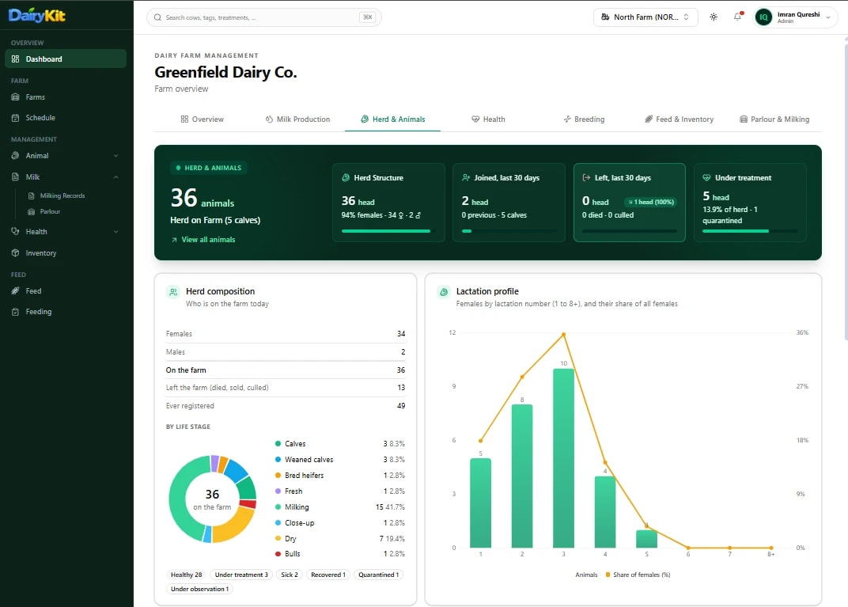Click the Left, last 30 days card
The height and width of the screenshot is (607, 848).
pos(630,203)
